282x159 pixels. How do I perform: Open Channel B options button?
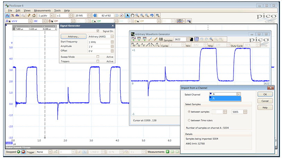point(51,21)
